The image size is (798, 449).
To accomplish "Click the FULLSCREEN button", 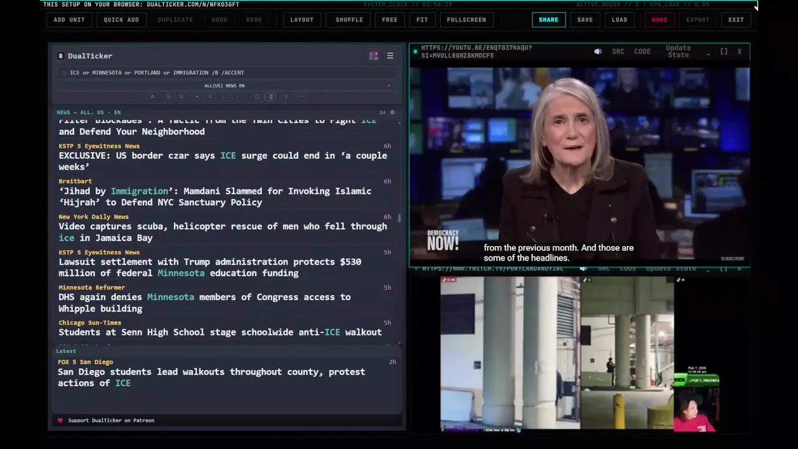I will pos(466,20).
